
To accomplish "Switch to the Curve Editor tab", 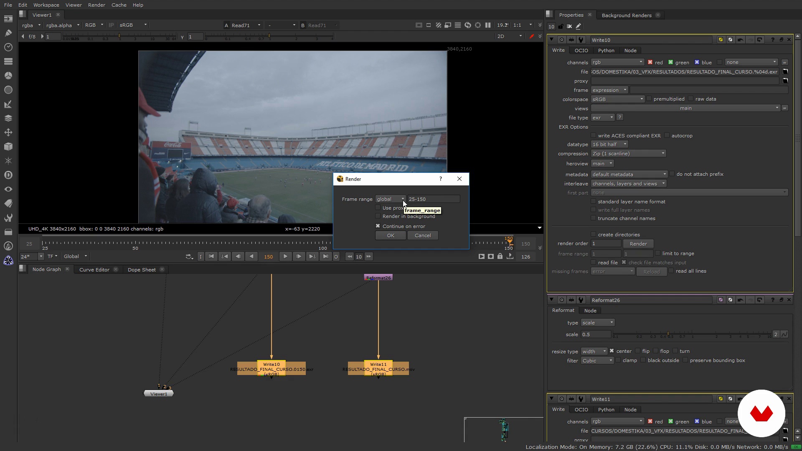I will [94, 270].
